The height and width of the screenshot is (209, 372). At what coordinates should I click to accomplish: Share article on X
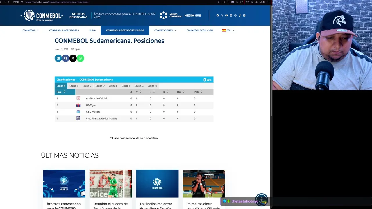coord(73,58)
